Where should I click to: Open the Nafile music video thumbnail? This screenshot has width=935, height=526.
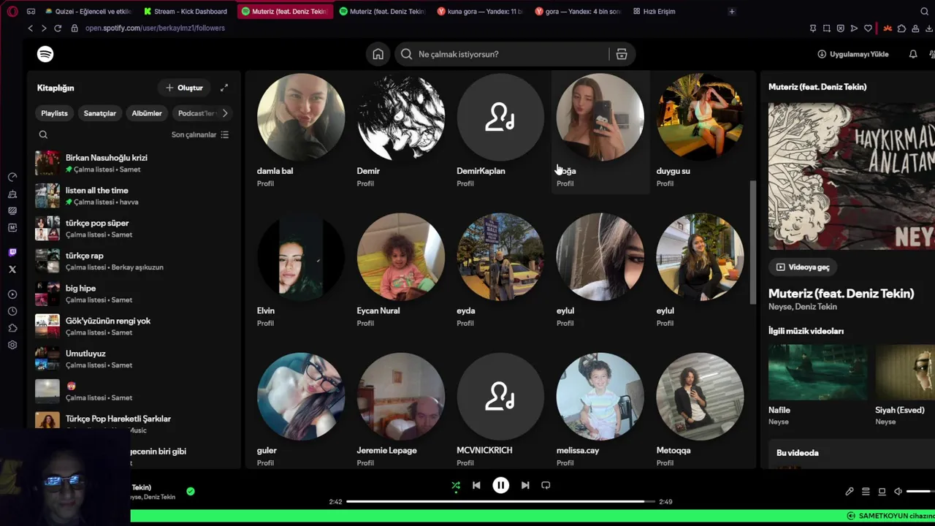pos(816,372)
